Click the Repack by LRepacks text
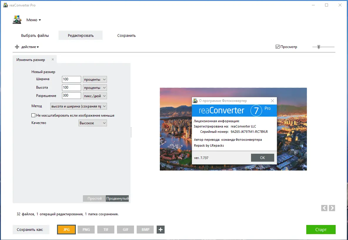This screenshot has height=240, width=348. pos(209,145)
